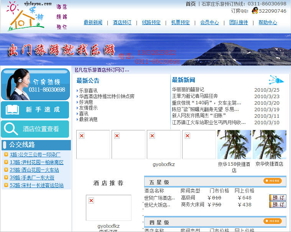
Task: Click 预订 button for 世贸广场酒店
Action: pyautogui.click(x=278, y=197)
